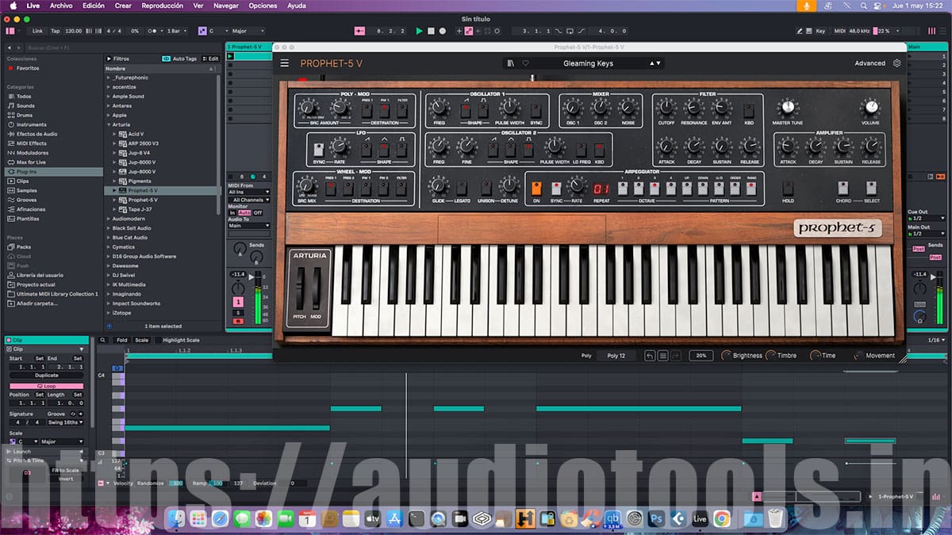Click the Filter CUTOFF knob
This screenshot has height=535, width=952.
(666, 108)
